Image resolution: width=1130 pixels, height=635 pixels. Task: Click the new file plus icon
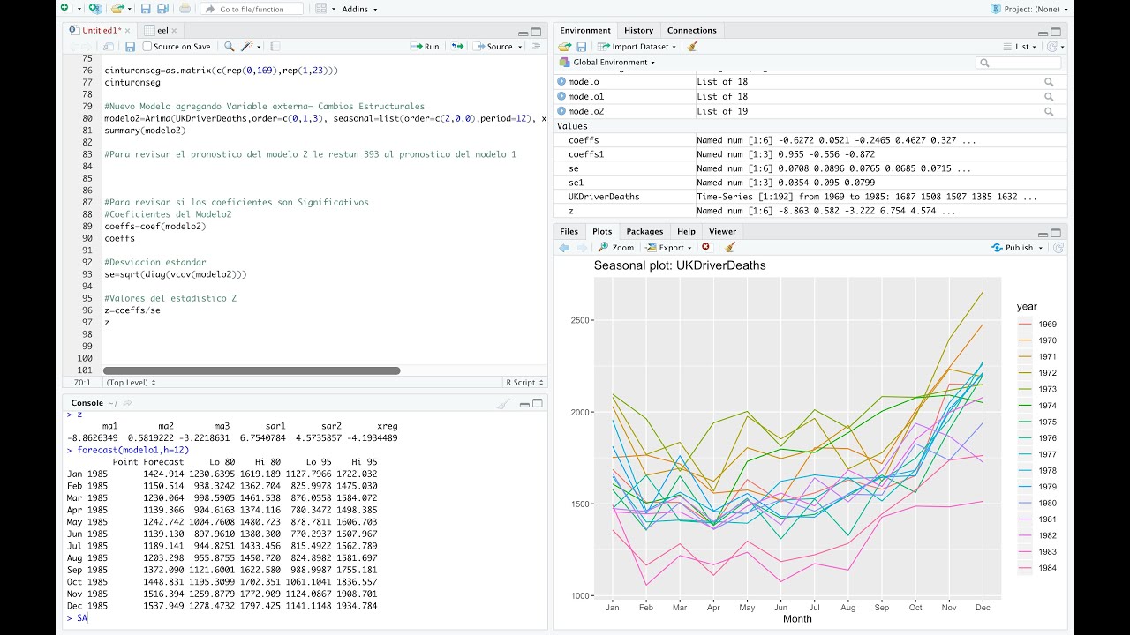click(x=64, y=9)
